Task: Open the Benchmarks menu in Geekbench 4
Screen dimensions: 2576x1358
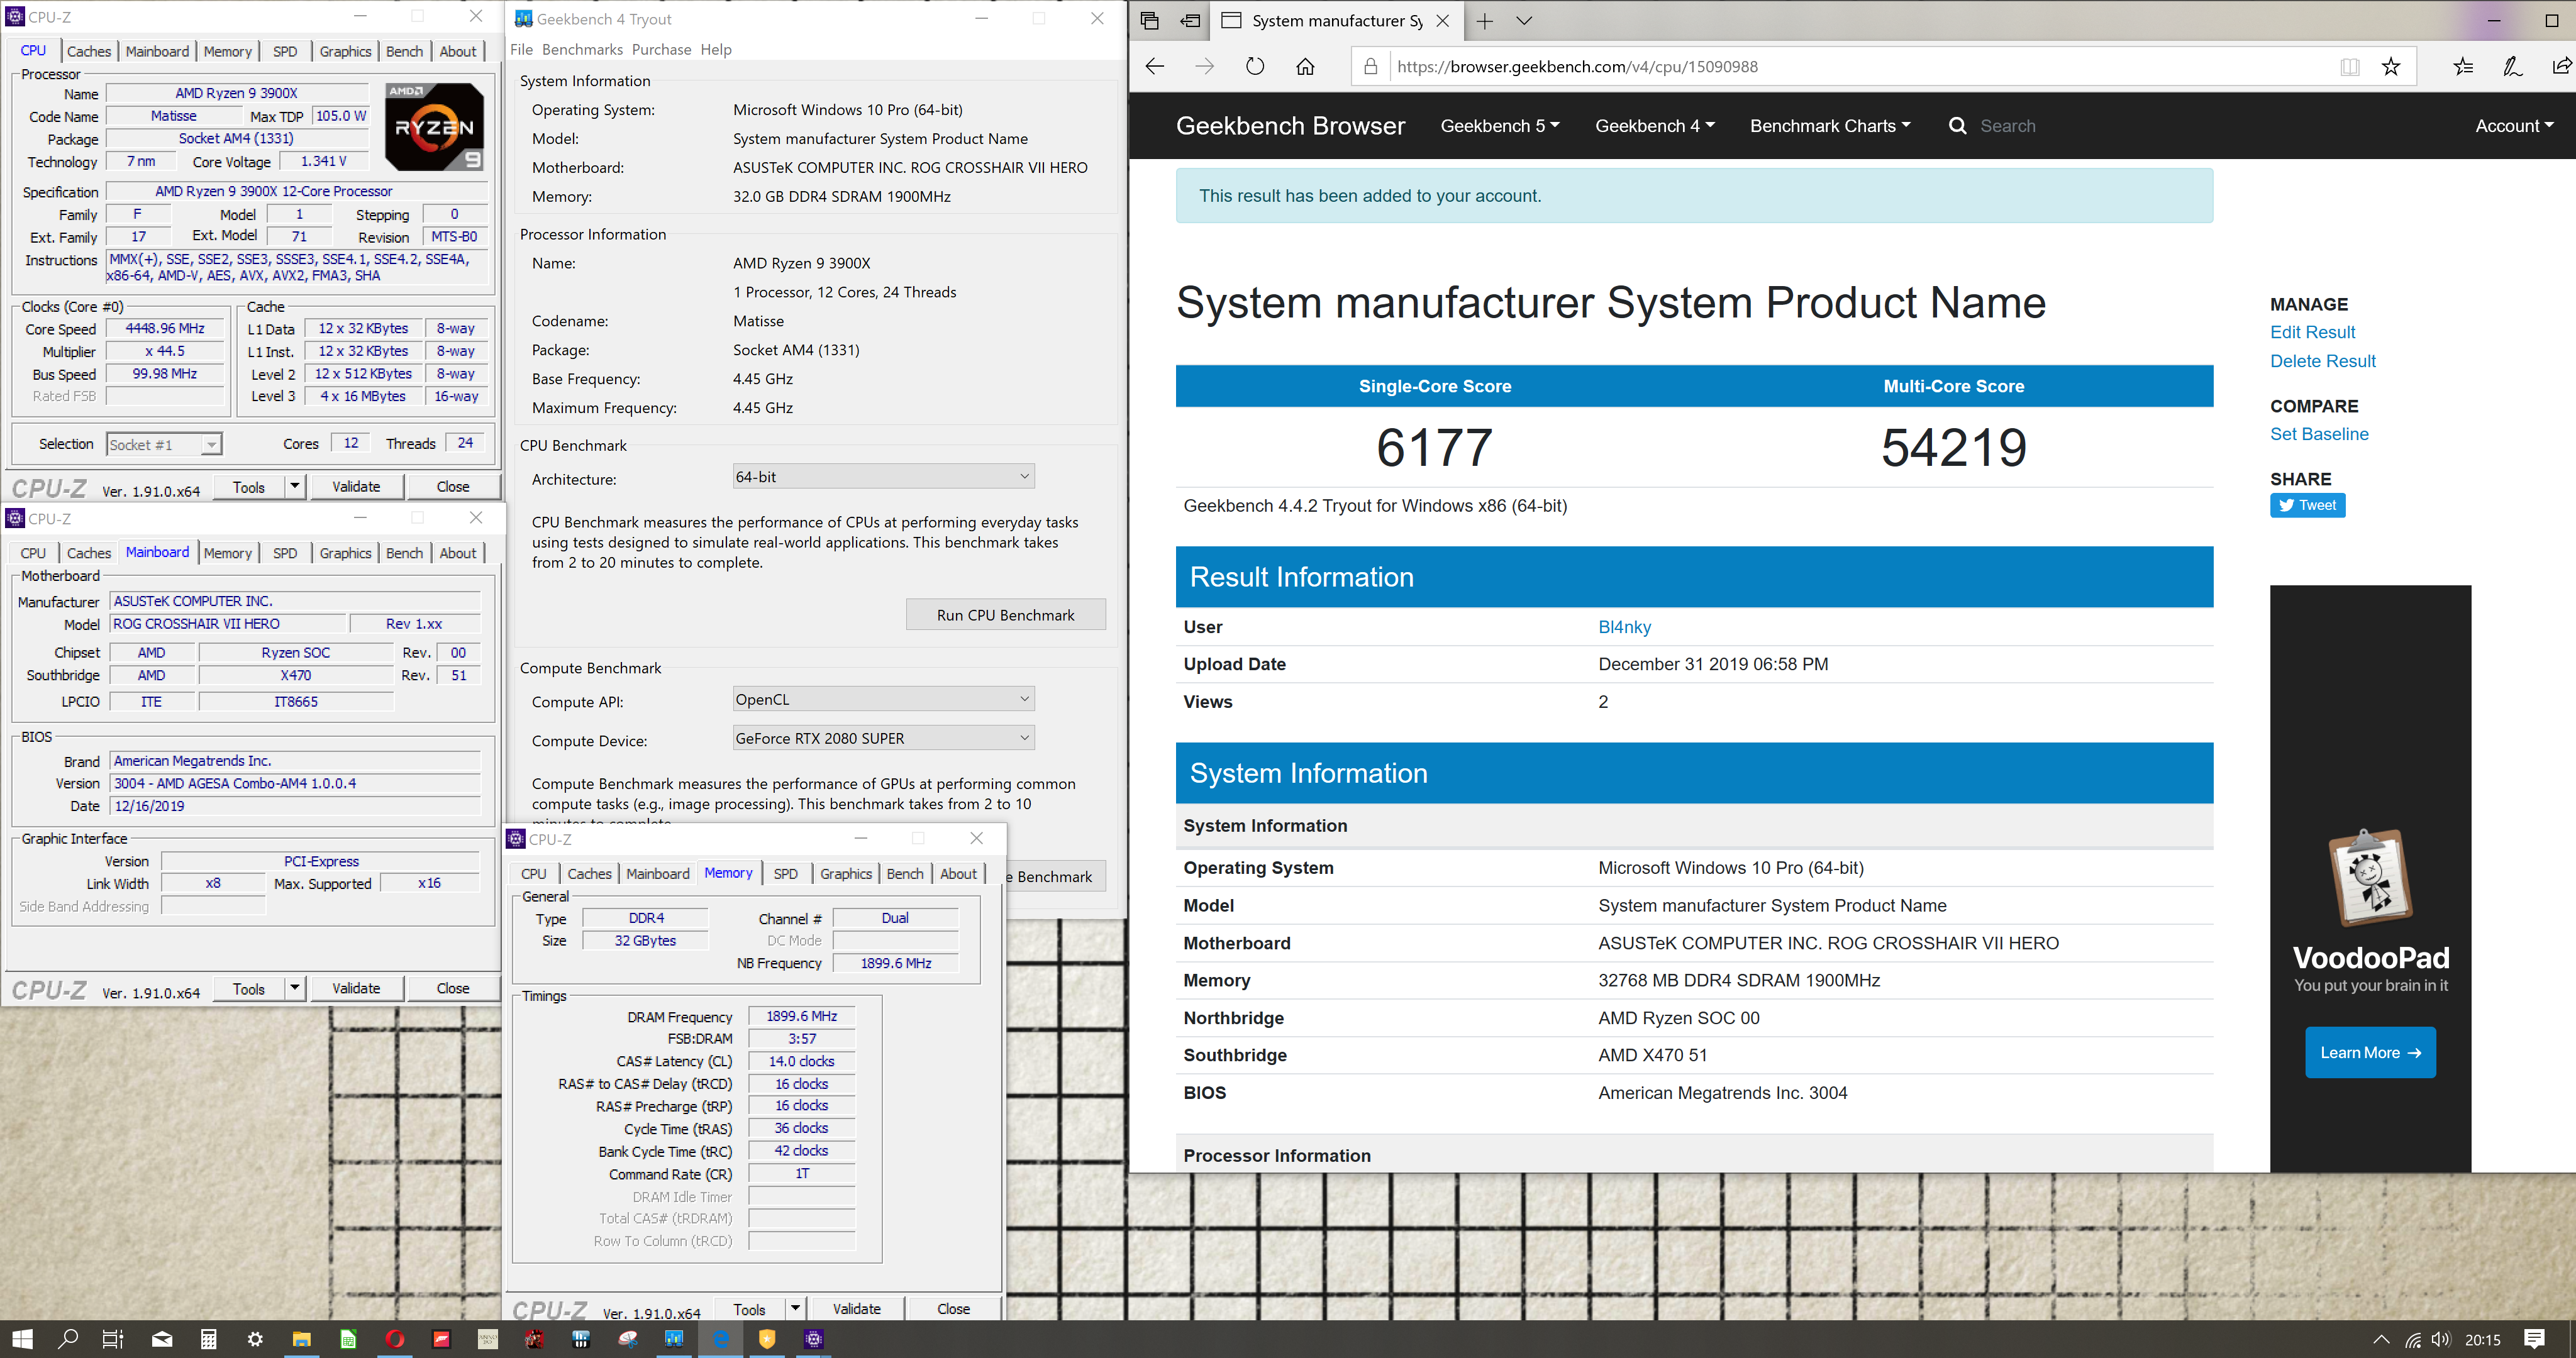Action: point(582,49)
